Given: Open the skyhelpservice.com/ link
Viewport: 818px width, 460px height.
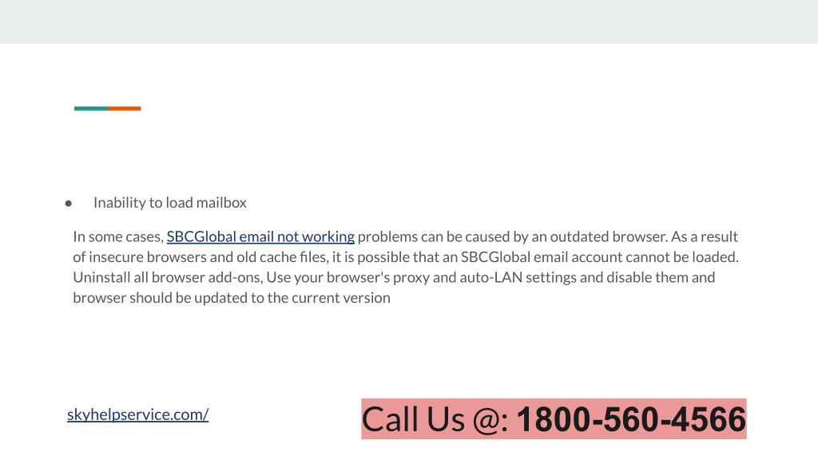Looking at the screenshot, I should tap(137, 414).
